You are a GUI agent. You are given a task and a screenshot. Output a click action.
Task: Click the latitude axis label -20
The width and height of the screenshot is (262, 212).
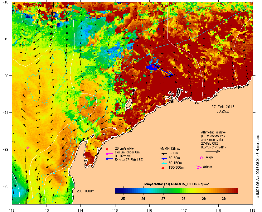[6, 75]
